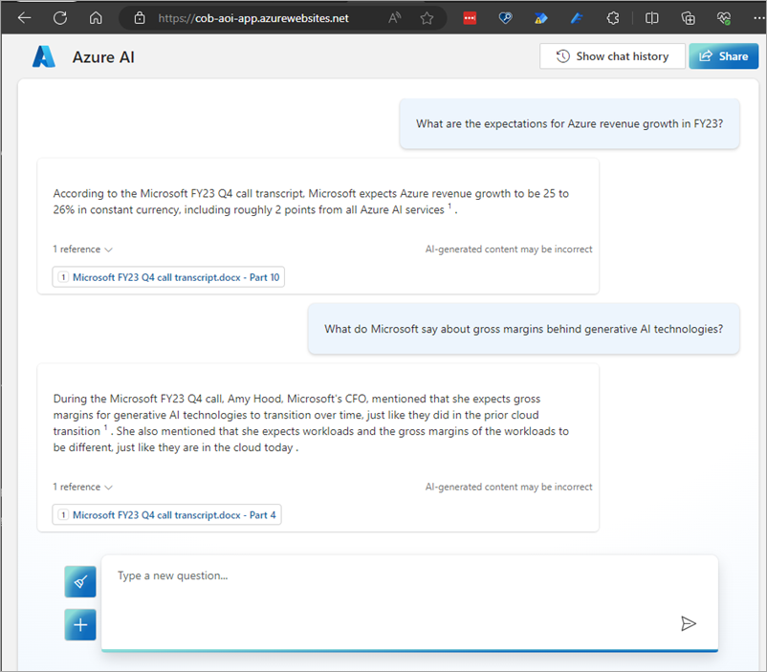Open the Collections icon in browser toolbar
The height and width of the screenshot is (672, 767).
point(688,18)
